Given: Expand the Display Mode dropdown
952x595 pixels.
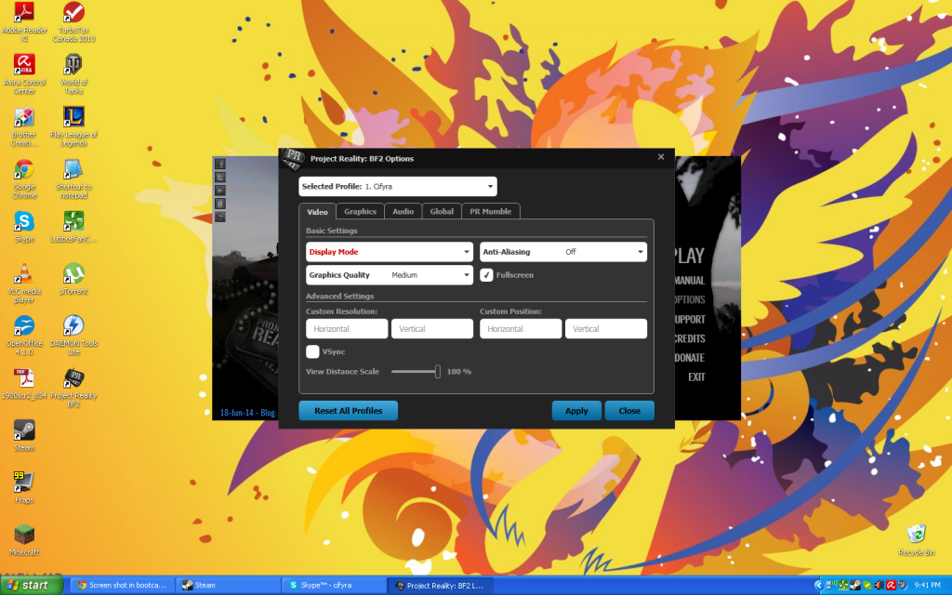Looking at the screenshot, I should point(390,252).
